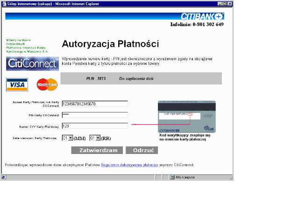Click the Odrzuć reject button
This screenshot has width=299, height=224.
point(142,150)
